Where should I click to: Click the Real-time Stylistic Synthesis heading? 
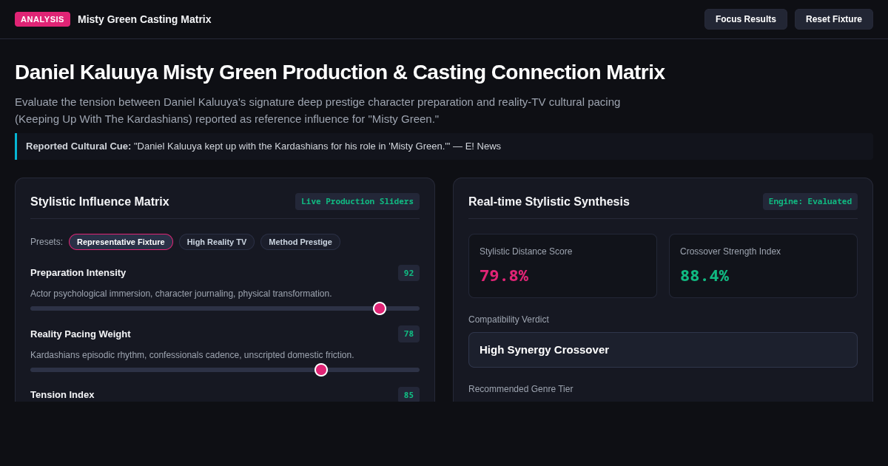[549, 202]
